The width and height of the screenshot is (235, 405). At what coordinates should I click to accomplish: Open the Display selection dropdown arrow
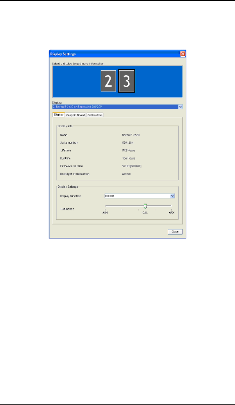coord(181,107)
